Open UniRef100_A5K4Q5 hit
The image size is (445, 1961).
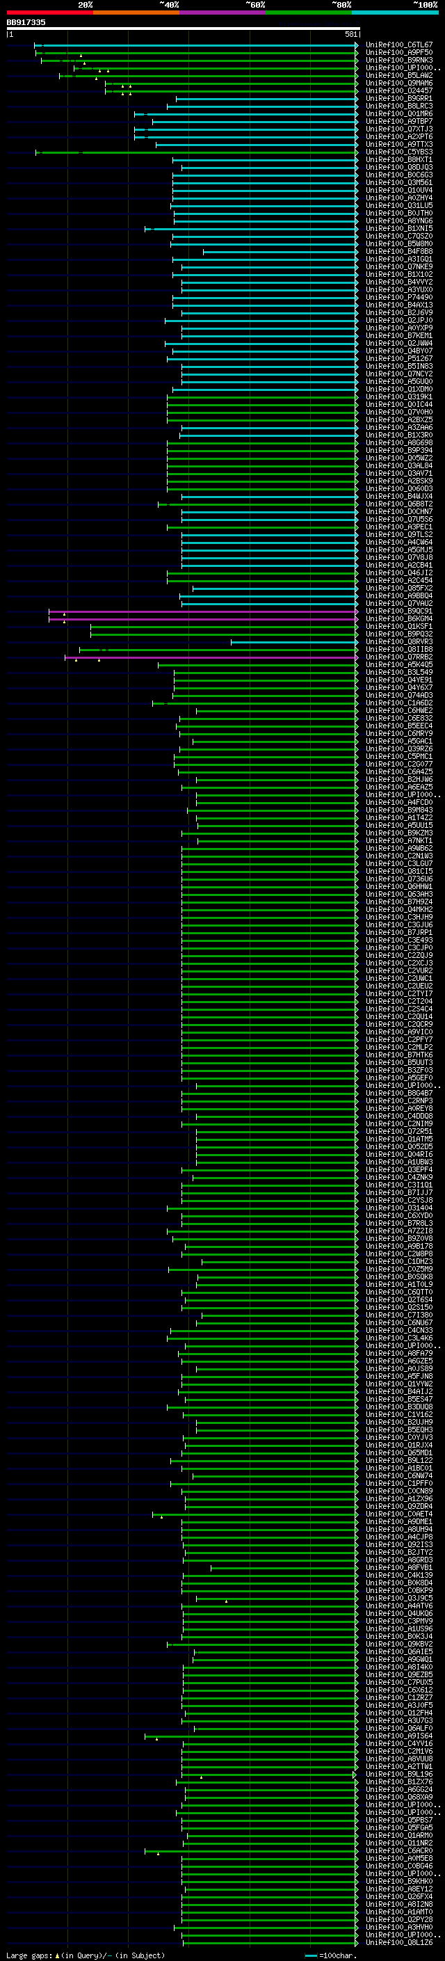pos(398,664)
